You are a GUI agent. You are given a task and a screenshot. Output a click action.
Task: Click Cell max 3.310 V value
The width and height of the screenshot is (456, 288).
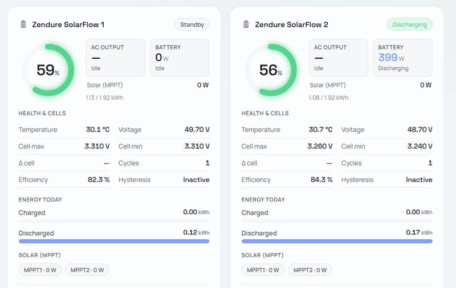point(97,146)
